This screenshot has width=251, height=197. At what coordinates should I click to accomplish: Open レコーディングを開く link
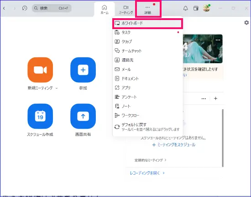[147, 173]
